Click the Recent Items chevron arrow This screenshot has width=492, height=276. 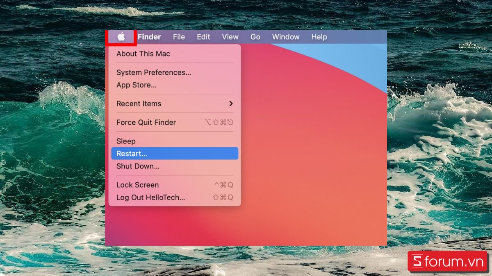point(230,103)
